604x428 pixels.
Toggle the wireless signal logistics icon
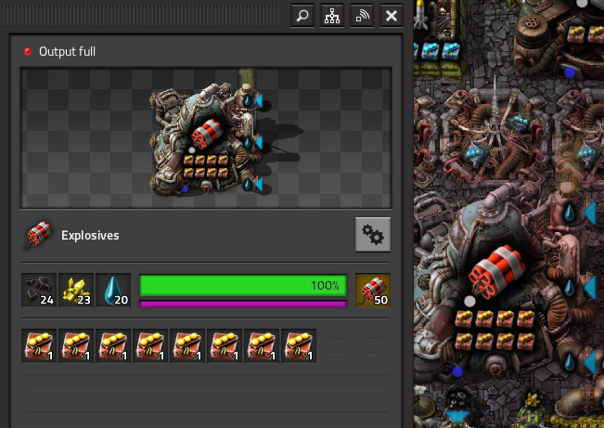tap(362, 16)
